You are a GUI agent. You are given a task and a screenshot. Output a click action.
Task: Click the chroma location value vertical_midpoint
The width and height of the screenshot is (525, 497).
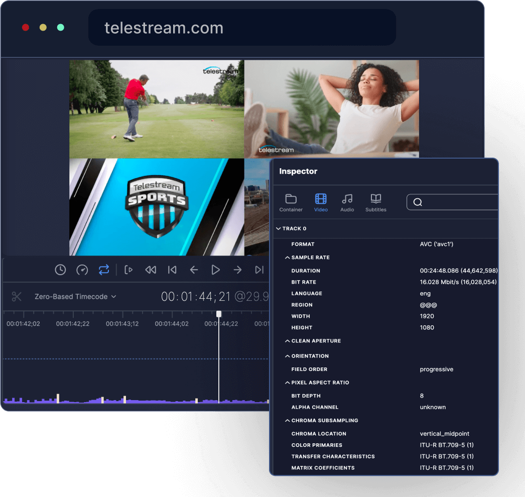pos(445,434)
